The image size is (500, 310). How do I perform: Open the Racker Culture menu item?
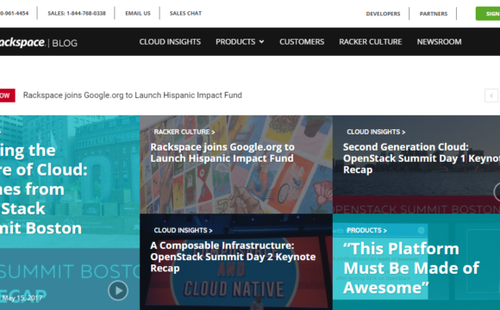coord(370,41)
